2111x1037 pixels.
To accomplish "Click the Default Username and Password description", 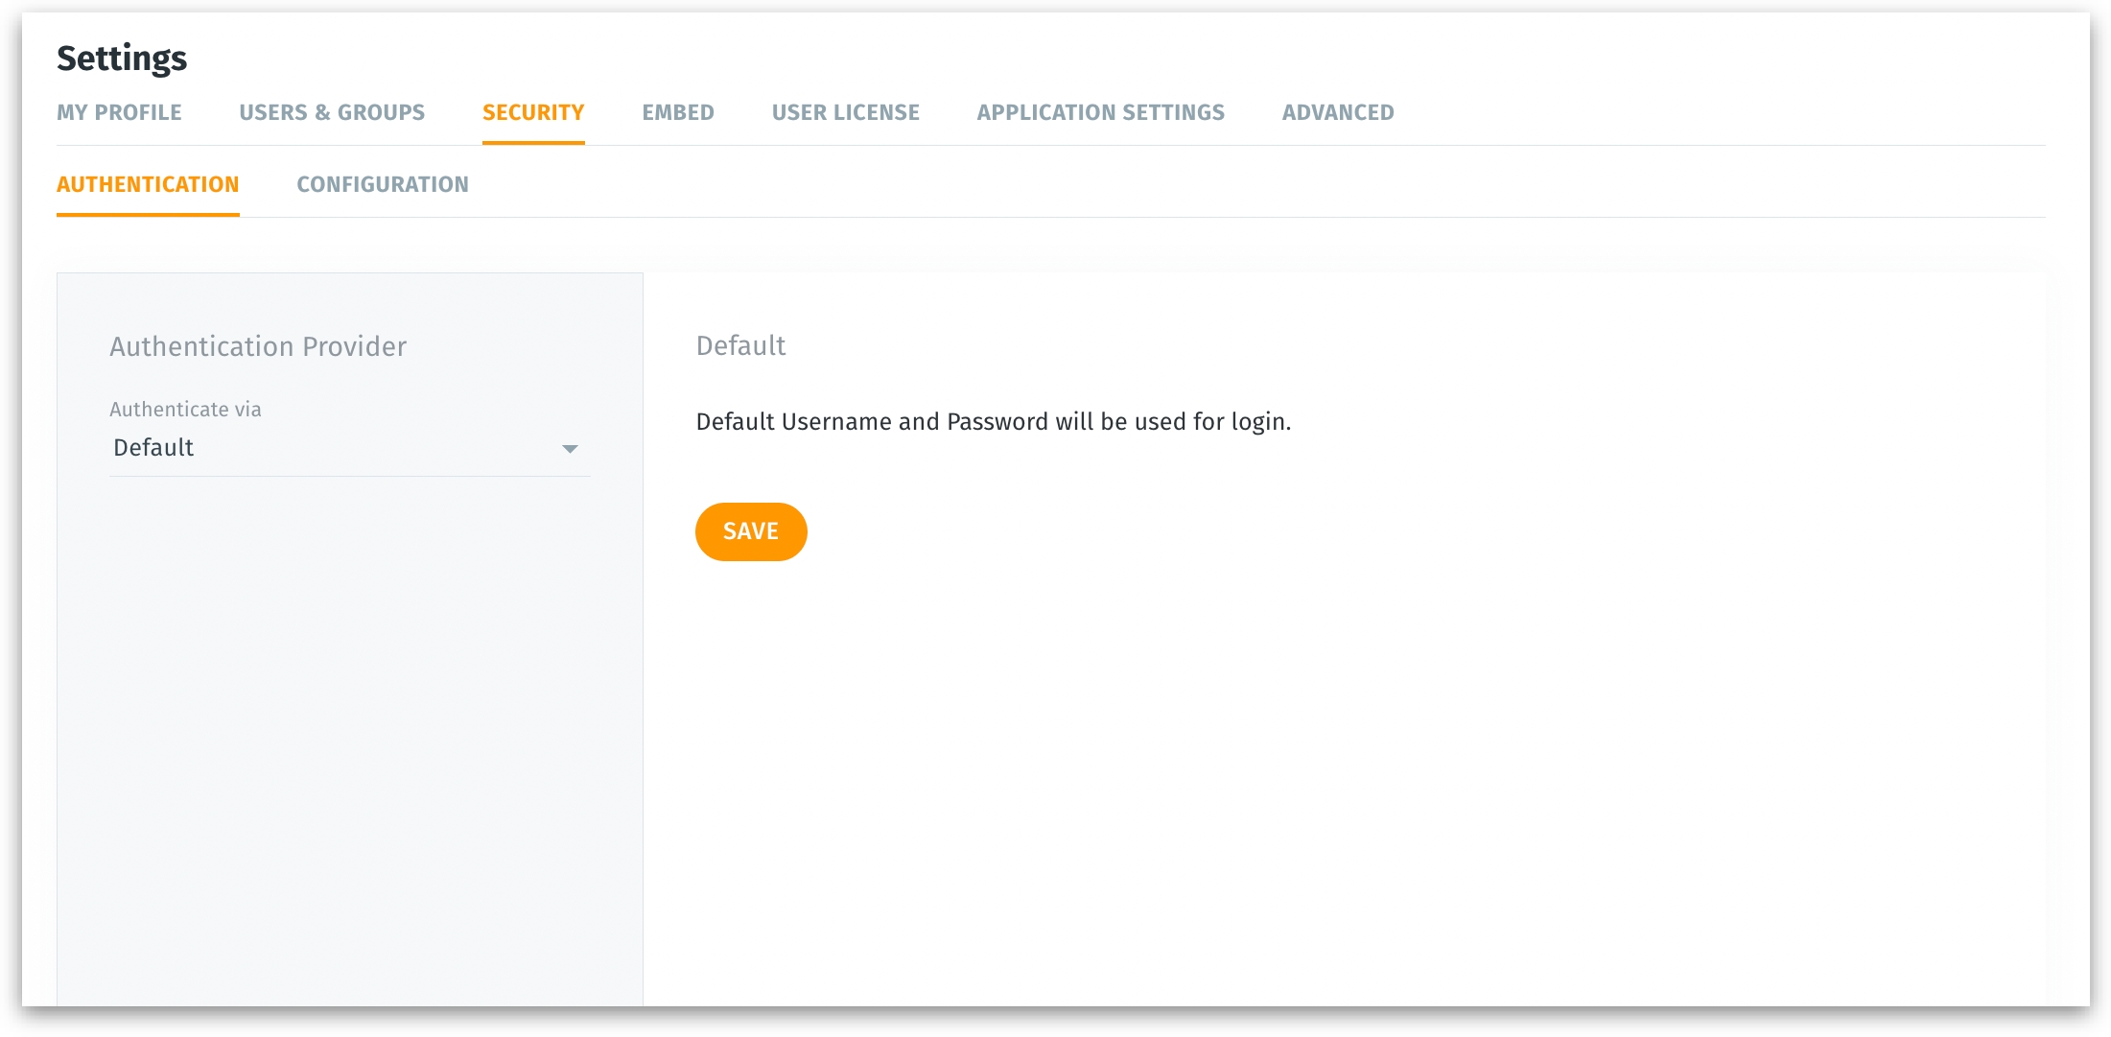I will click(993, 422).
